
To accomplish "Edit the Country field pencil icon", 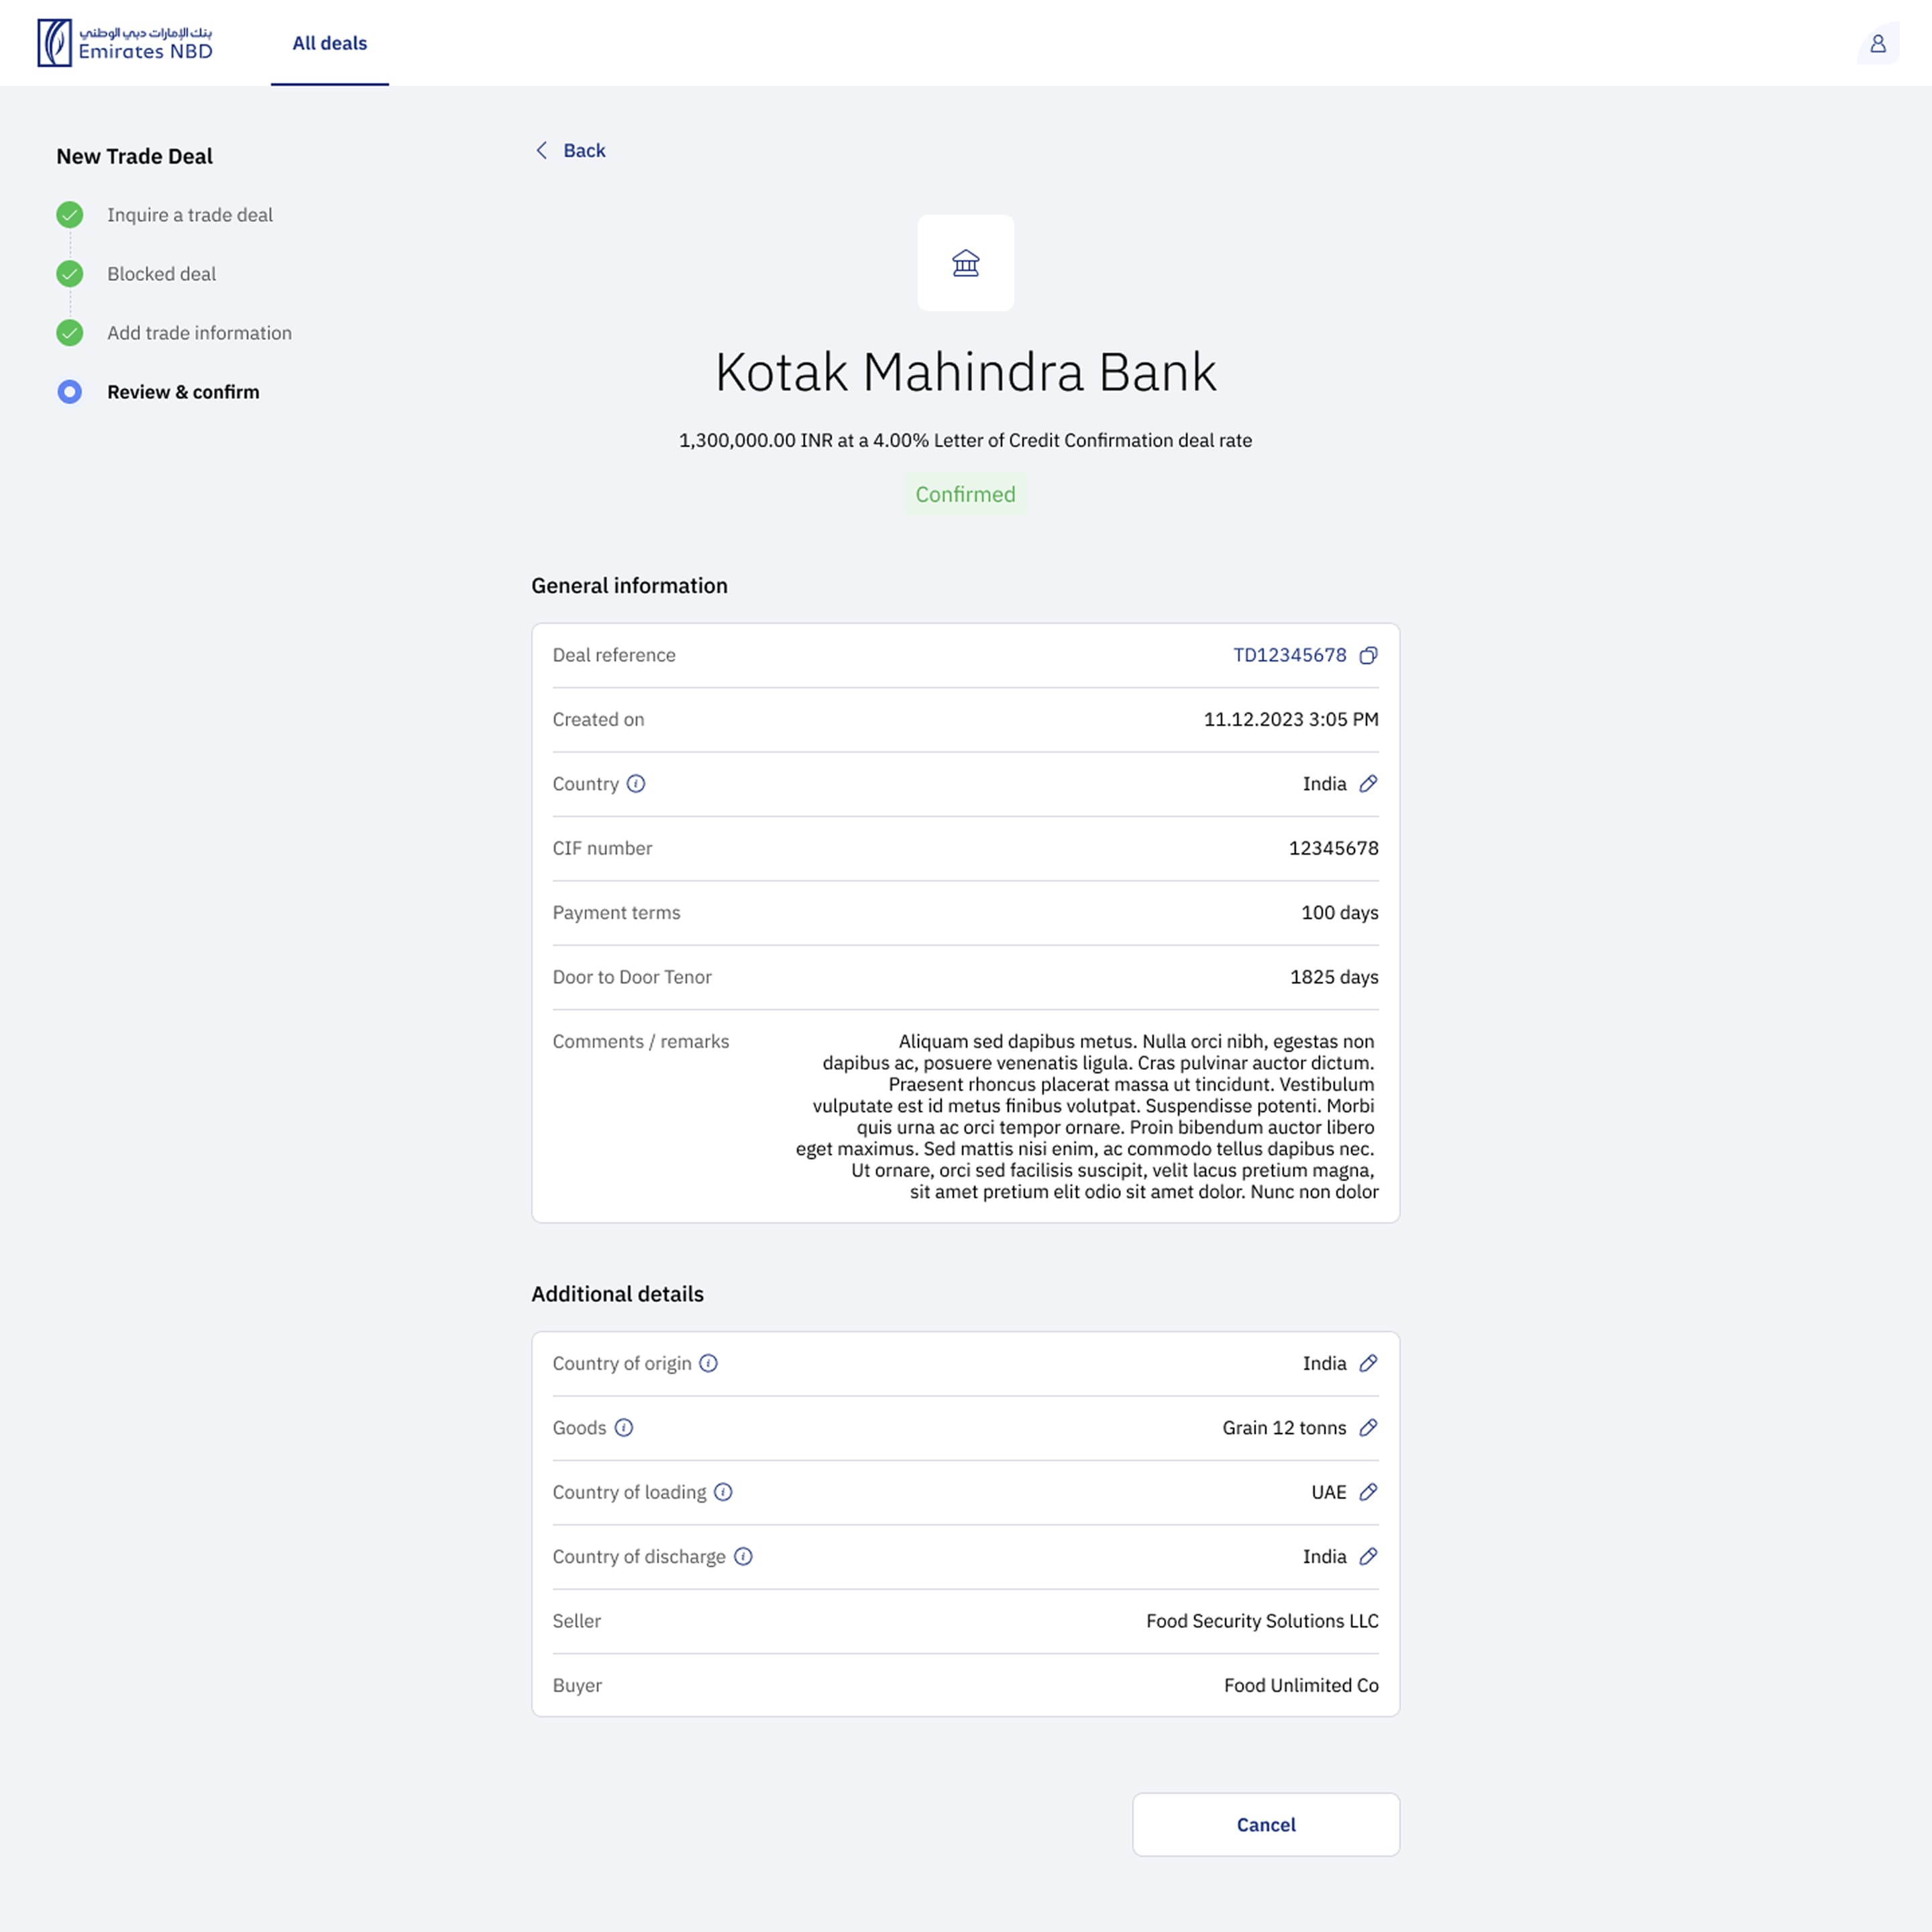I will pyautogui.click(x=1368, y=784).
